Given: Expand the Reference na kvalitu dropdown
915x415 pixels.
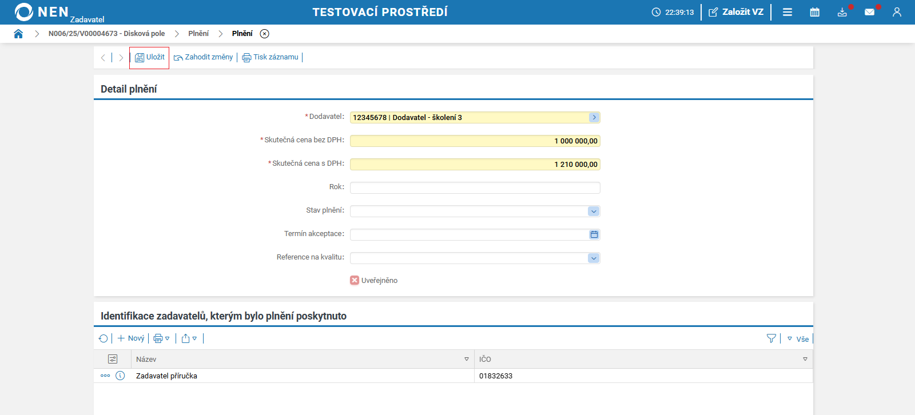Looking at the screenshot, I should tap(594, 258).
